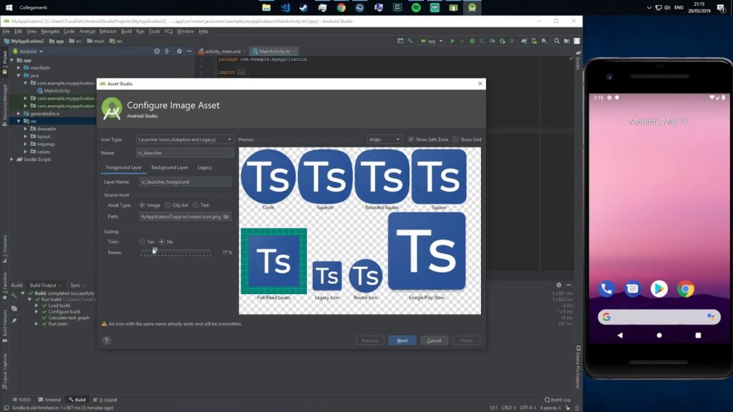Open the Event Log
Screen dimensions: 733x412
[x=558, y=400]
